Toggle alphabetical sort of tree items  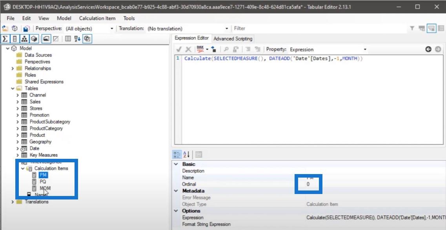[77, 39]
